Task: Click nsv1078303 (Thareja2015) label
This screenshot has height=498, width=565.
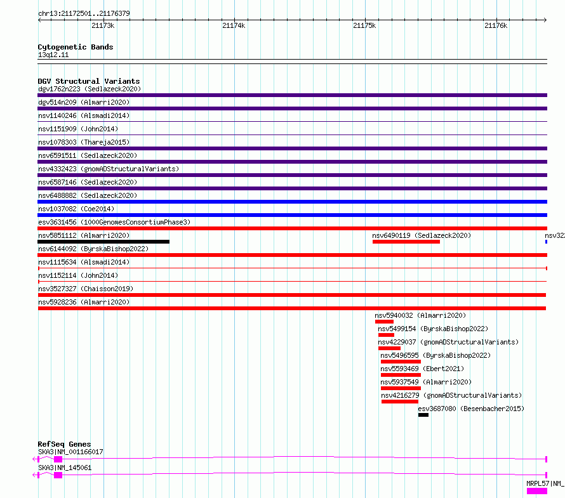Action: coord(84,142)
